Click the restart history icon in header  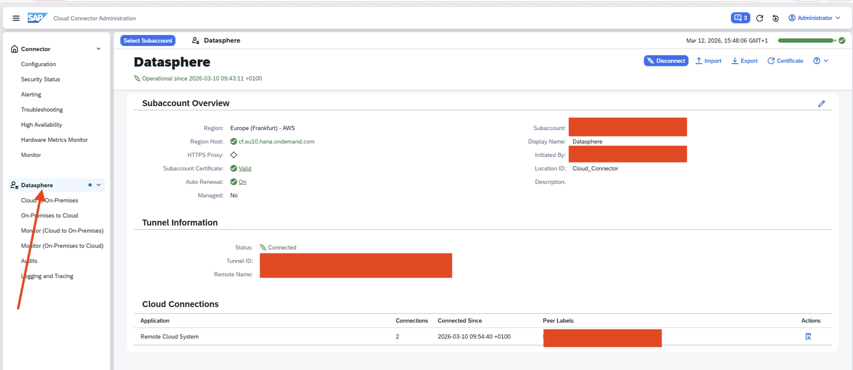point(776,18)
